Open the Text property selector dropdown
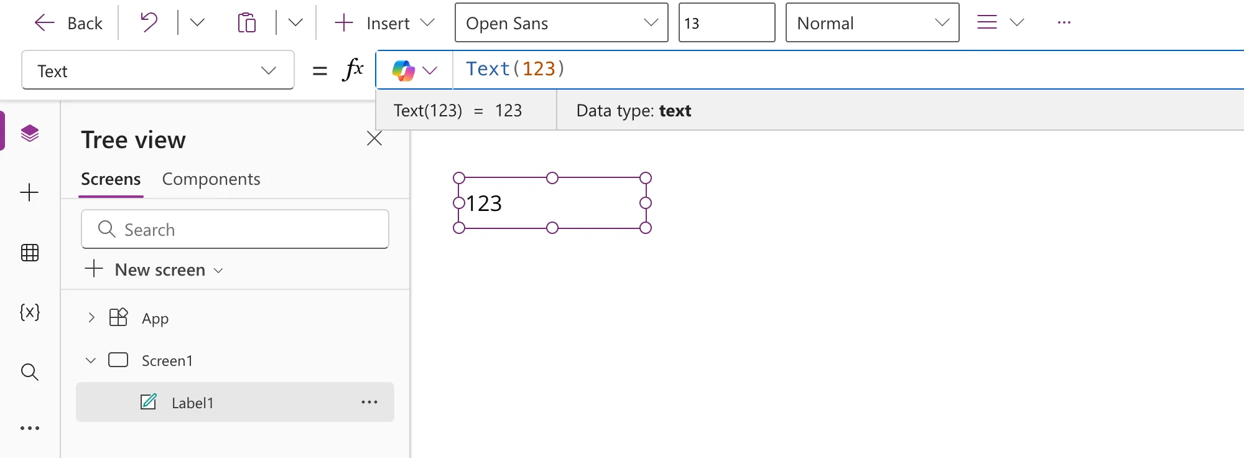Screen dimensions: 1244x458 coord(158,70)
